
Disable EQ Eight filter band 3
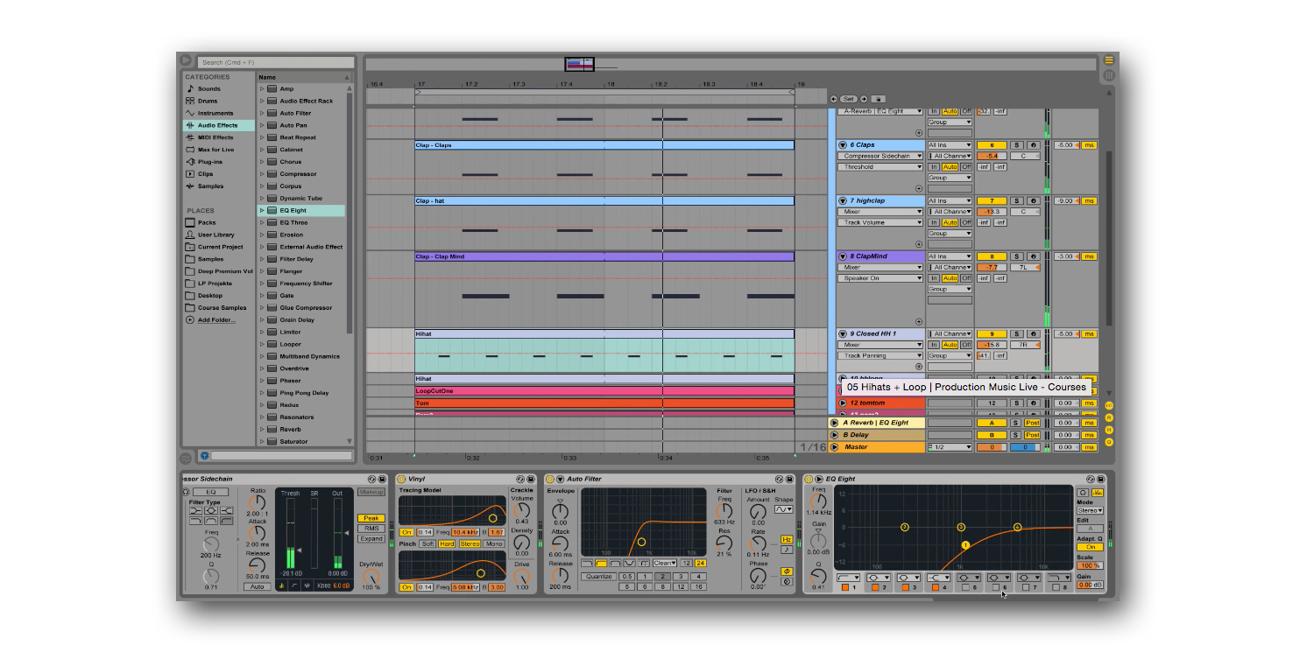coord(905,587)
